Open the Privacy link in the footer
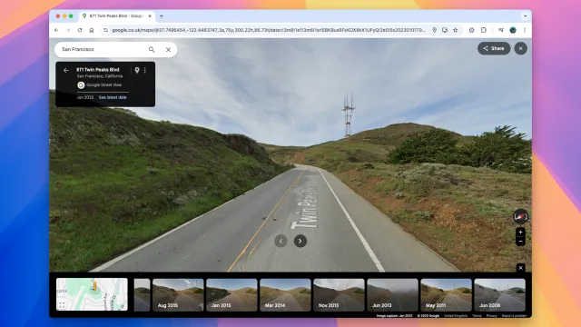This screenshot has height=327, width=581. [491, 316]
